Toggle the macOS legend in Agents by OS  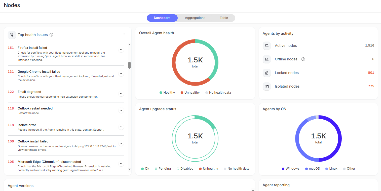312,169
